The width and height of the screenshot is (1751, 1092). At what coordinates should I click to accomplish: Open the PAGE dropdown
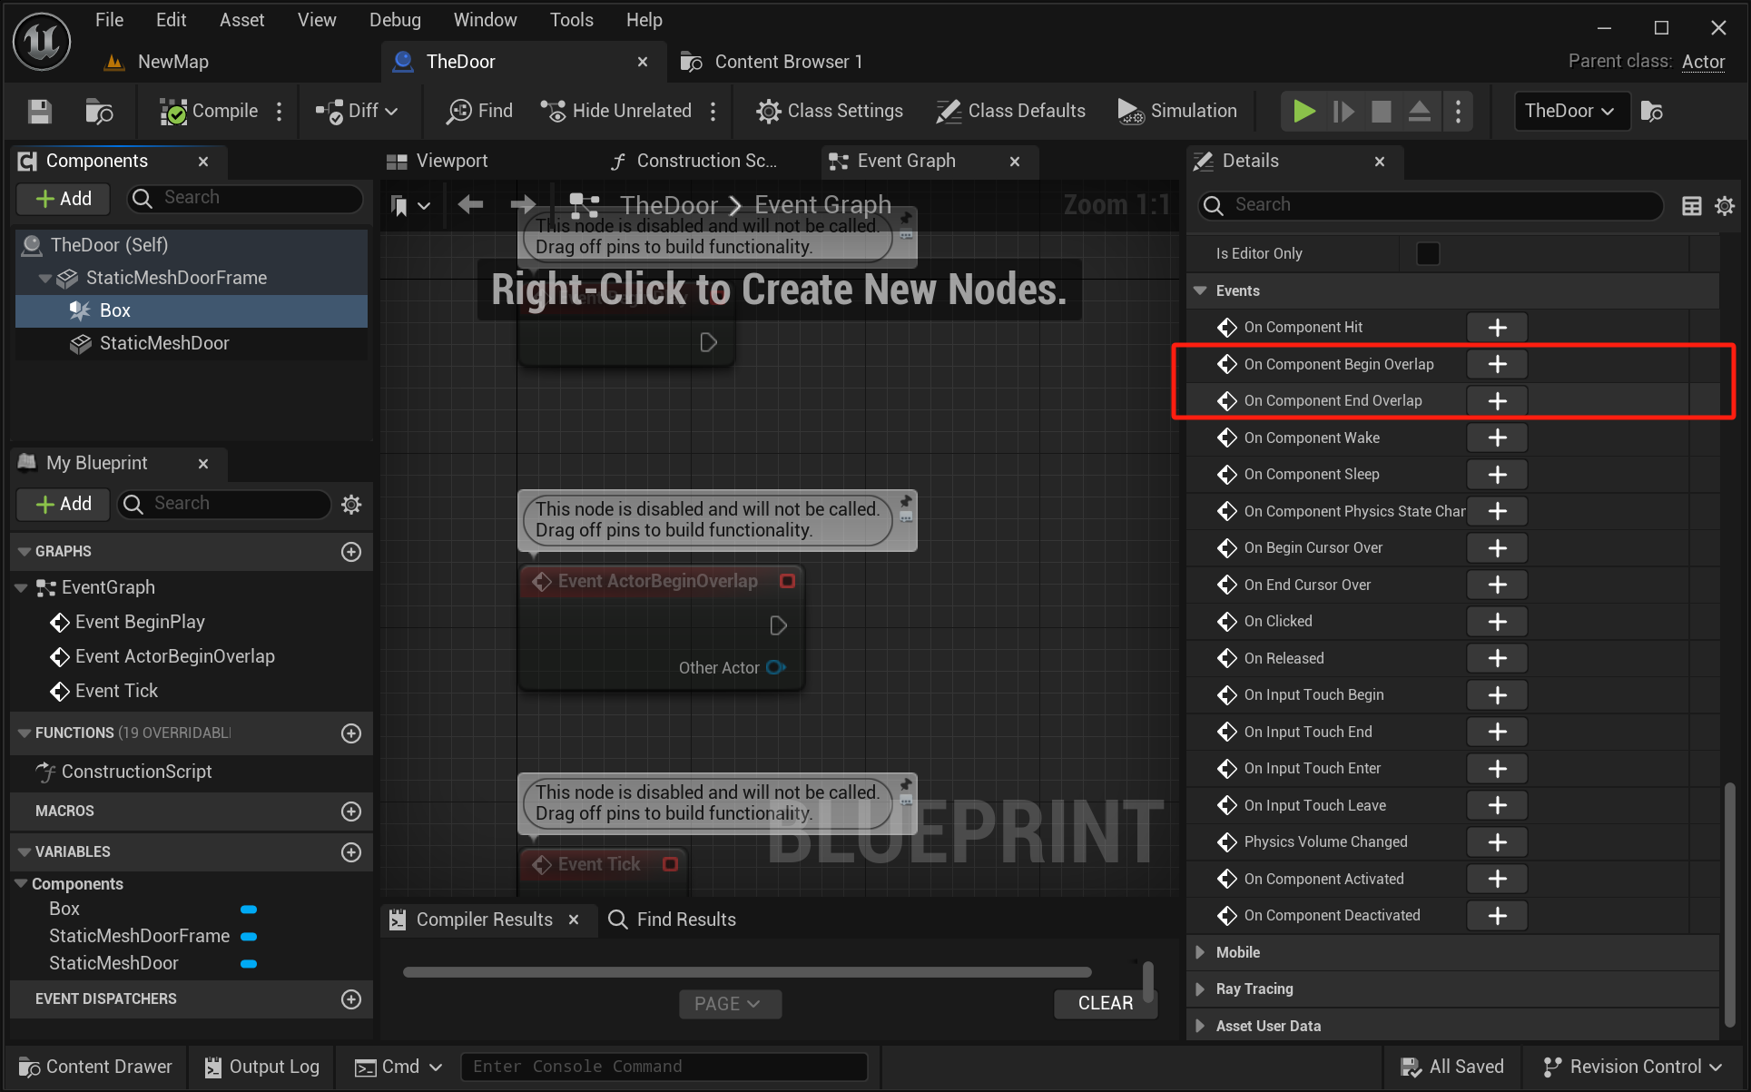click(x=730, y=1004)
